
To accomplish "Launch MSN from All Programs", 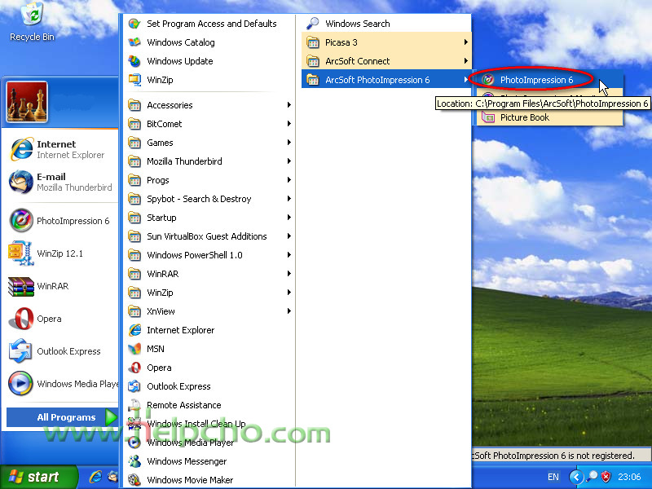I will (209, 349).
